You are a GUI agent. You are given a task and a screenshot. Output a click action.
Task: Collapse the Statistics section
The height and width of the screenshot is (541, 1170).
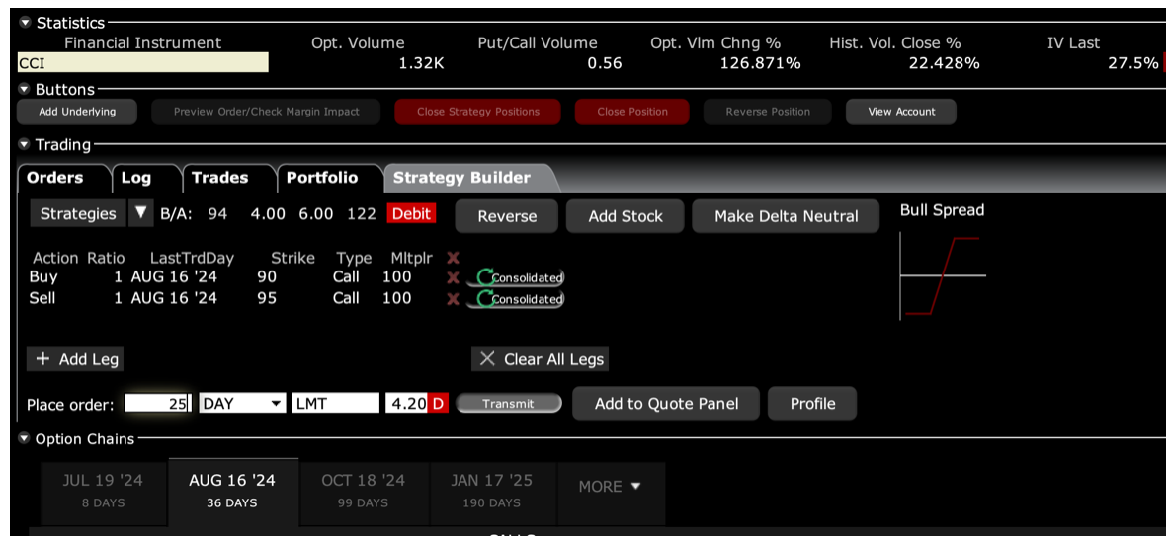25,23
